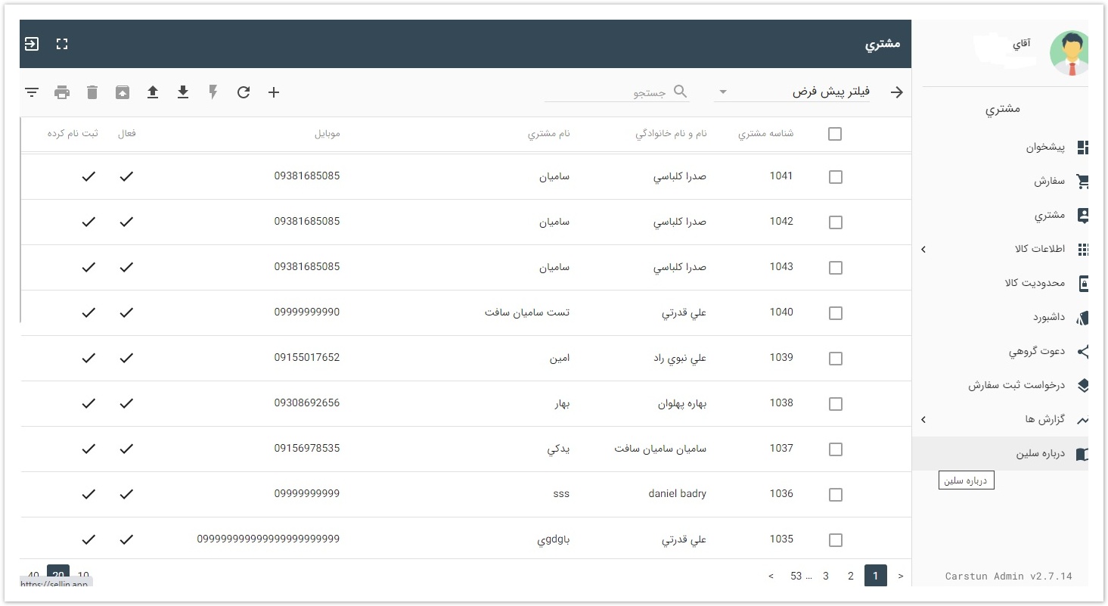Click the lightning bolt quick action icon
Viewport: 1108px width, 606px height.
(x=213, y=92)
